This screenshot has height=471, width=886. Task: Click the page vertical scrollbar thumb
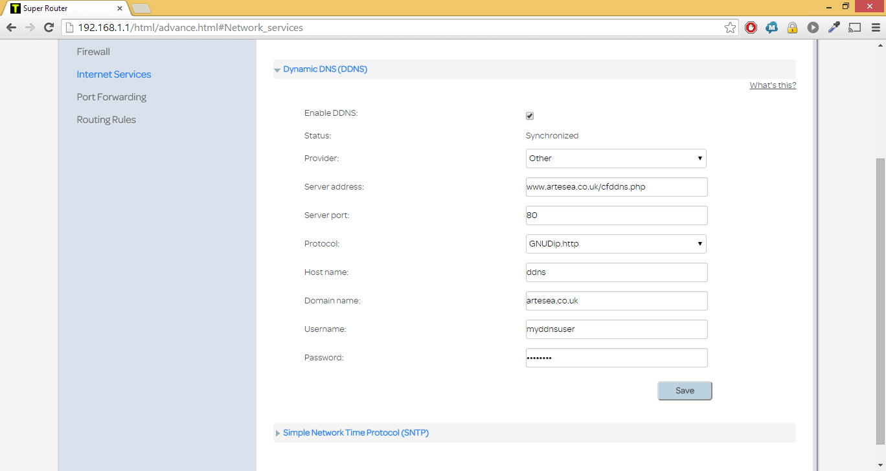pos(880,301)
